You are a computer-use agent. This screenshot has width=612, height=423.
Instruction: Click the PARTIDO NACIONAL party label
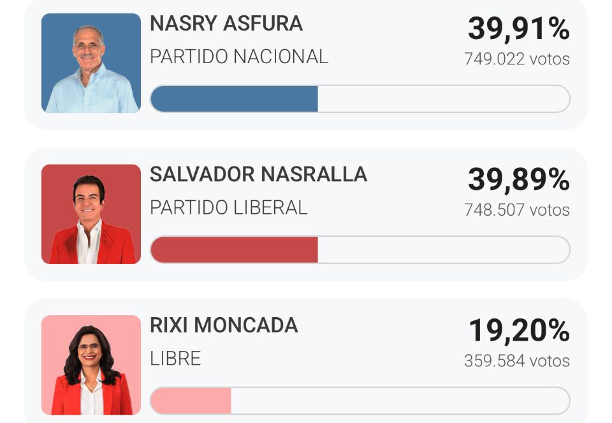(x=238, y=57)
